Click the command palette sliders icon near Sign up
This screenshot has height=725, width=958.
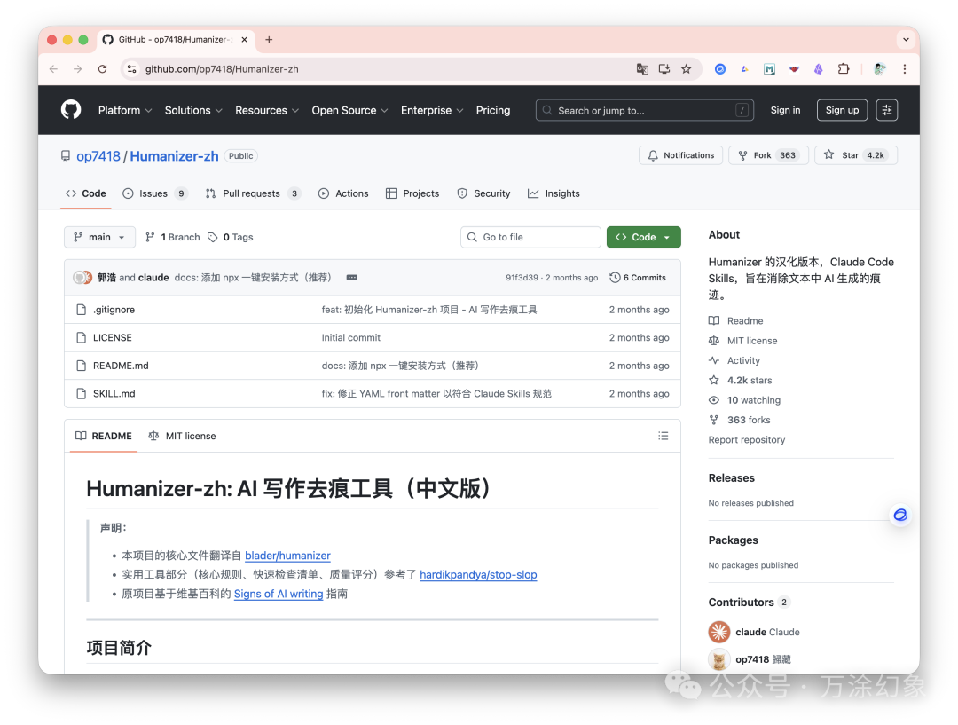click(x=886, y=109)
